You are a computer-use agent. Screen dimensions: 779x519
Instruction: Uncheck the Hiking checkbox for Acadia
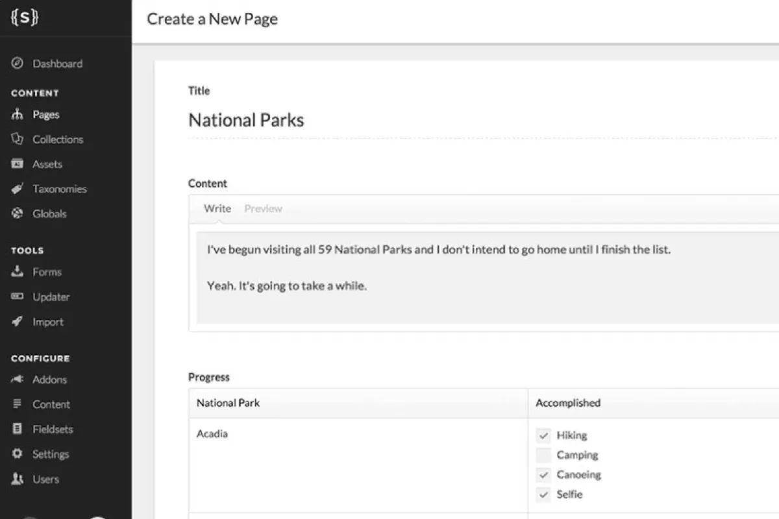pyautogui.click(x=543, y=435)
